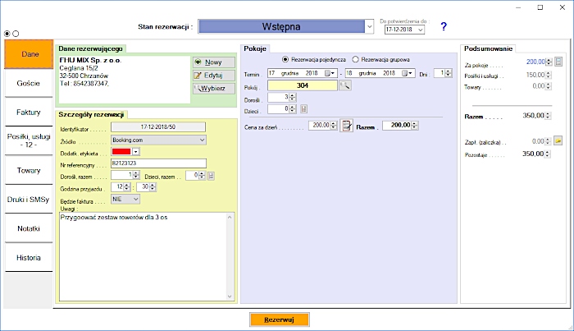Open the Faktury tab
The width and height of the screenshot is (574, 331).
pyautogui.click(x=29, y=112)
